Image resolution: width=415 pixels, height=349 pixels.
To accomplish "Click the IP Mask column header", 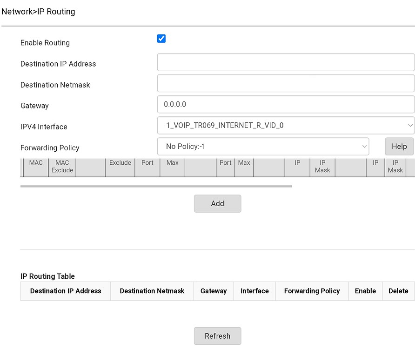I will (322, 166).
